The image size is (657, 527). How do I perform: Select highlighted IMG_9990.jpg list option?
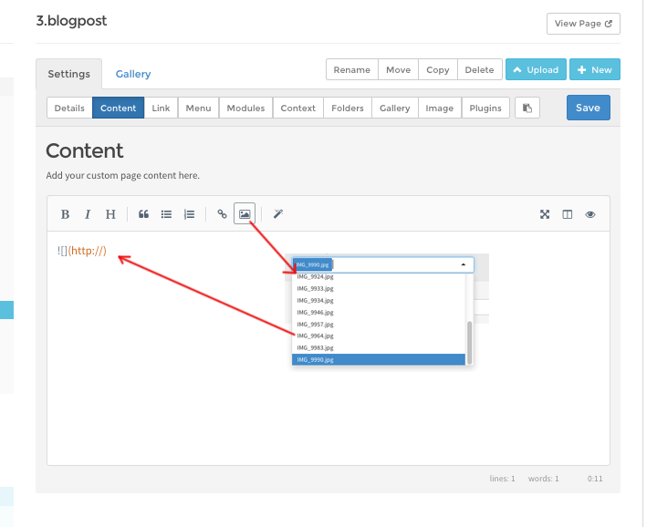pos(379,359)
